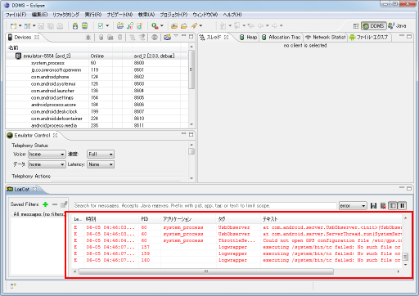Open the AVD Manager toolbar icon
Viewport: 419px width, 296px height.
[x=85, y=26]
